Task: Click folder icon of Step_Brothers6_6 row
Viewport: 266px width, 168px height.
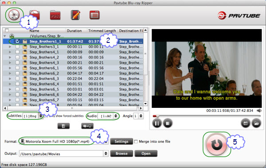Action: (25, 95)
